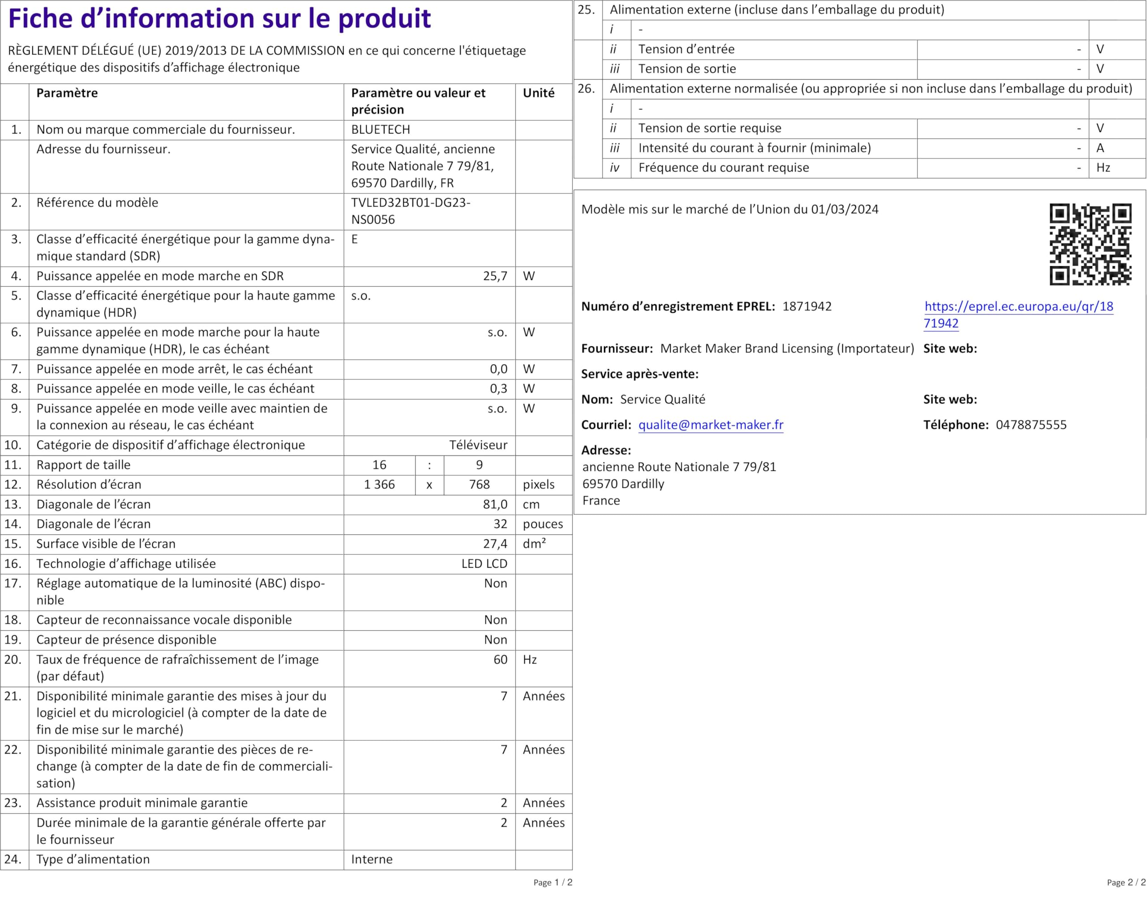The image size is (1147, 897).
Task: Click the title Fiche d'information sur le produit
Action: (220, 19)
